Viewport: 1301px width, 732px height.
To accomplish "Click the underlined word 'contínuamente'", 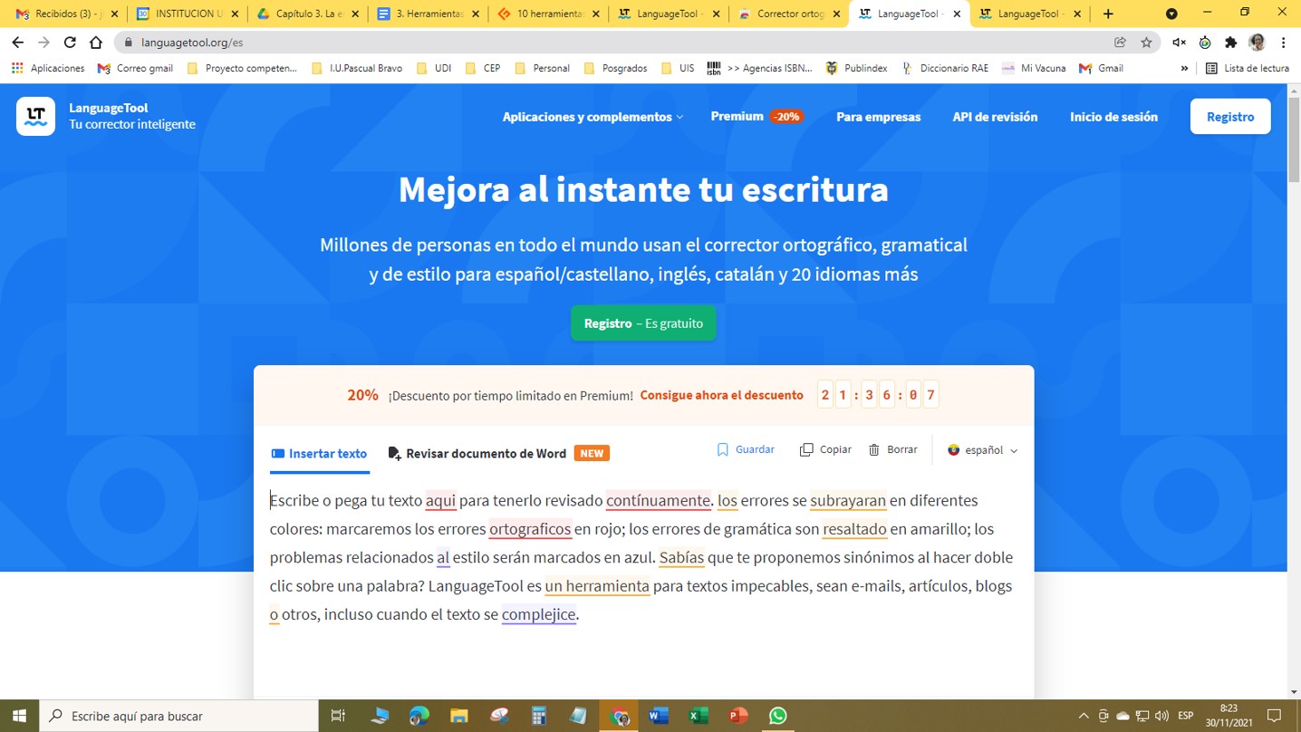I will coord(658,500).
